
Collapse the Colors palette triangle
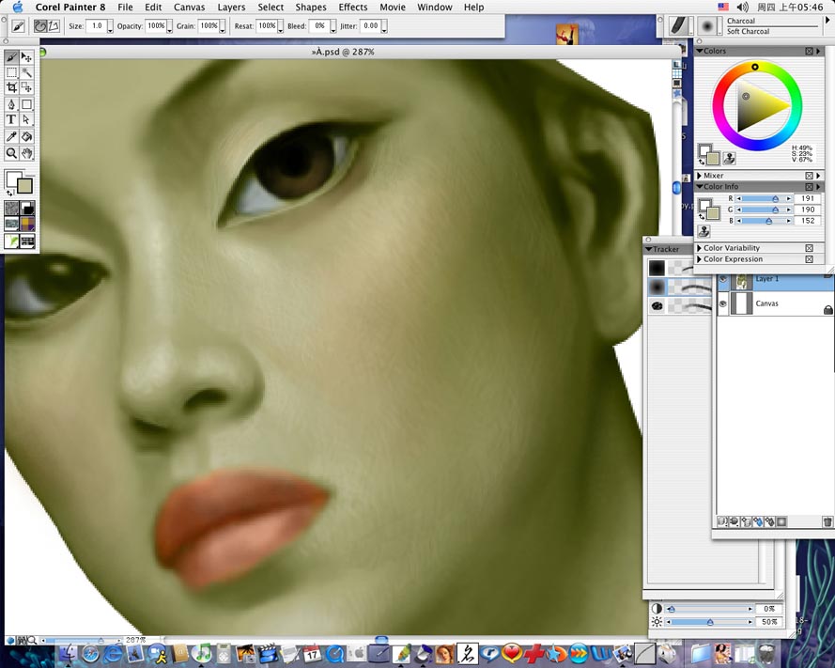coord(700,51)
